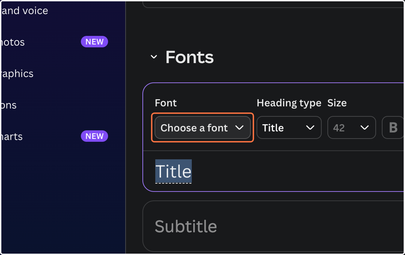Click the NEW badge beside Charts
405x255 pixels.
click(94, 136)
